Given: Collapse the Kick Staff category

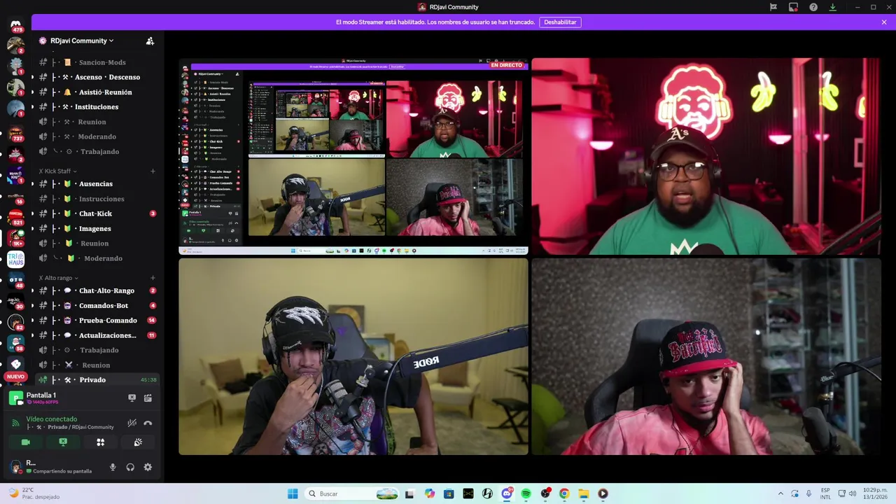Looking at the screenshot, I should pos(58,171).
